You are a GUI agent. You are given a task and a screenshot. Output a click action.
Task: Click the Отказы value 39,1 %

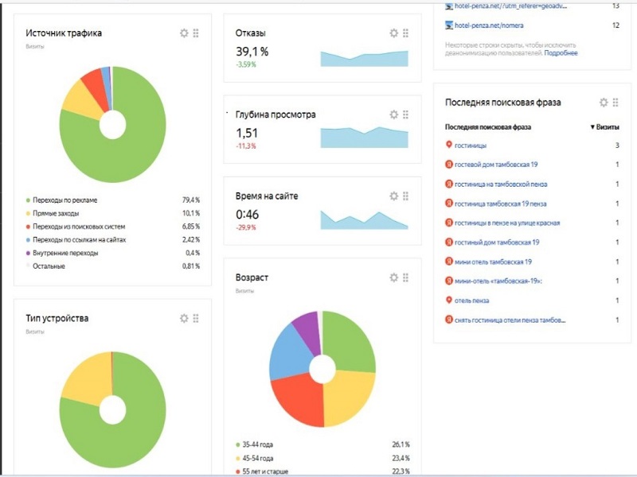[x=252, y=52]
